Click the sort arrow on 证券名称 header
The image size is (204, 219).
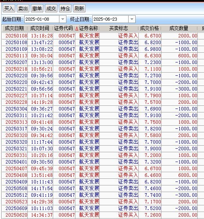[77, 28]
